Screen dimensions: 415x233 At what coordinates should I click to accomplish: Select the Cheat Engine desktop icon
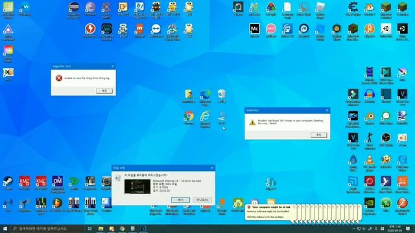(353, 7)
